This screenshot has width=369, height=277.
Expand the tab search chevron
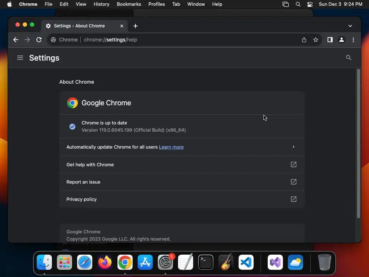[350, 26]
